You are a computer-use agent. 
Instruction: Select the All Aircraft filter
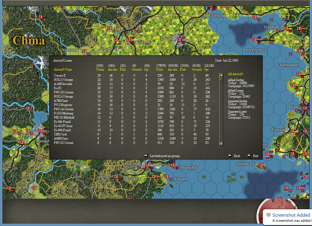(235, 74)
